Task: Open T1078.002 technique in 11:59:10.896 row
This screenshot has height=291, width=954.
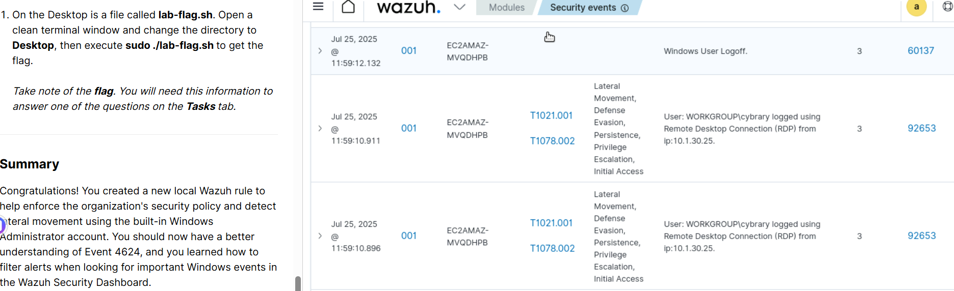Action: pos(552,248)
